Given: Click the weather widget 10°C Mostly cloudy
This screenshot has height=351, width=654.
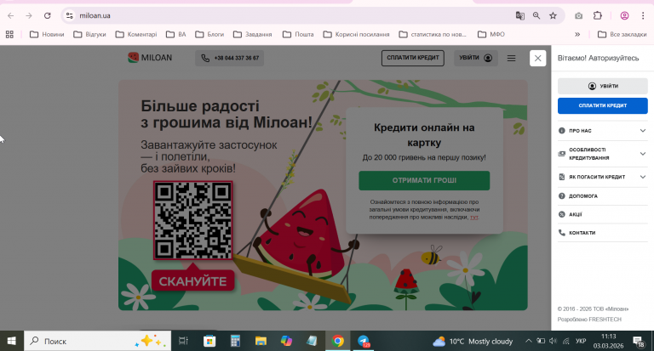Looking at the screenshot, I should point(473,342).
